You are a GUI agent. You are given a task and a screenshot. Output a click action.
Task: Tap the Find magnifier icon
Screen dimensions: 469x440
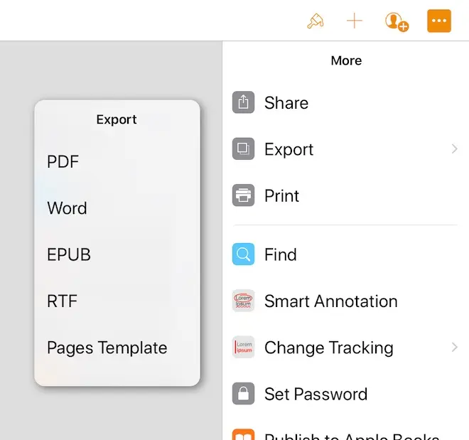(x=243, y=254)
